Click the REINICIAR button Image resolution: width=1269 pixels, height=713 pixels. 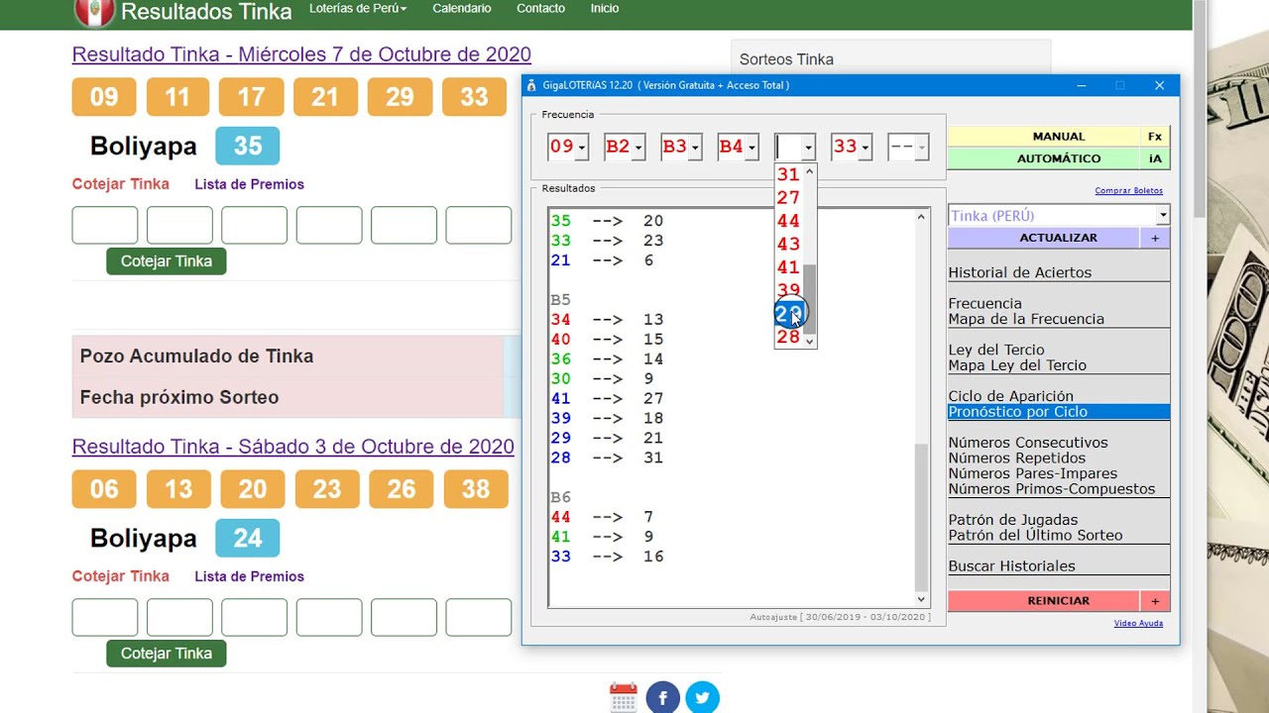(1044, 601)
